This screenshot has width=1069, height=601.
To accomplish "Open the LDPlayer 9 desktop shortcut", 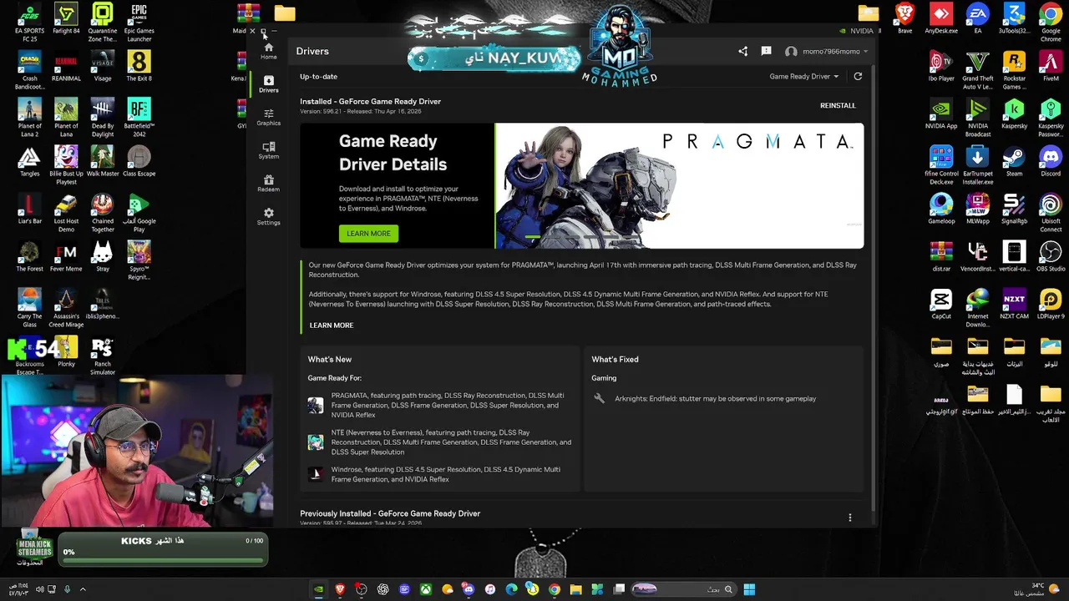I will [1051, 305].
